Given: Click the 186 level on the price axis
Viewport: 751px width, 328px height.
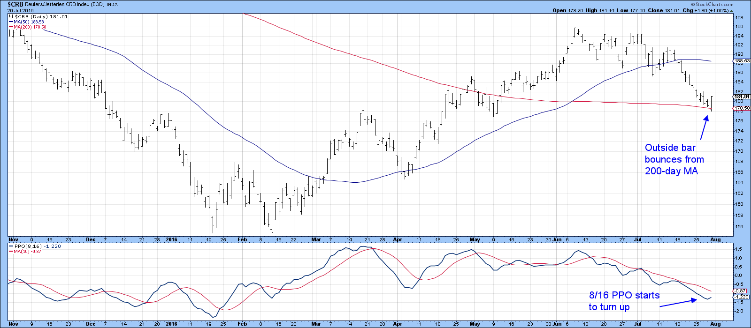Looking at the screenshot, I should coord(739,73).
